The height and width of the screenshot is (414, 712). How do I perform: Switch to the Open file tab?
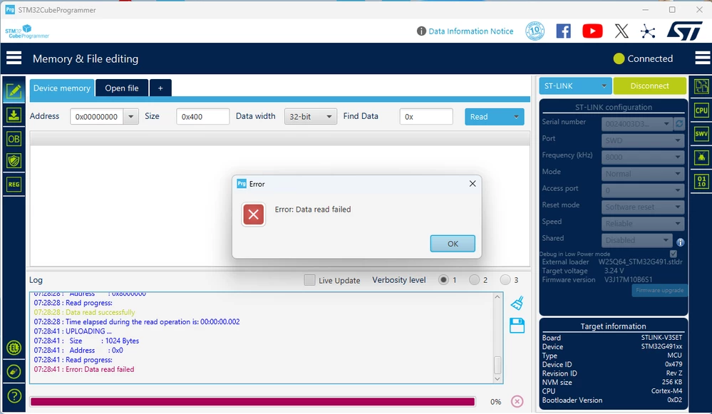[x=122, y=88]
